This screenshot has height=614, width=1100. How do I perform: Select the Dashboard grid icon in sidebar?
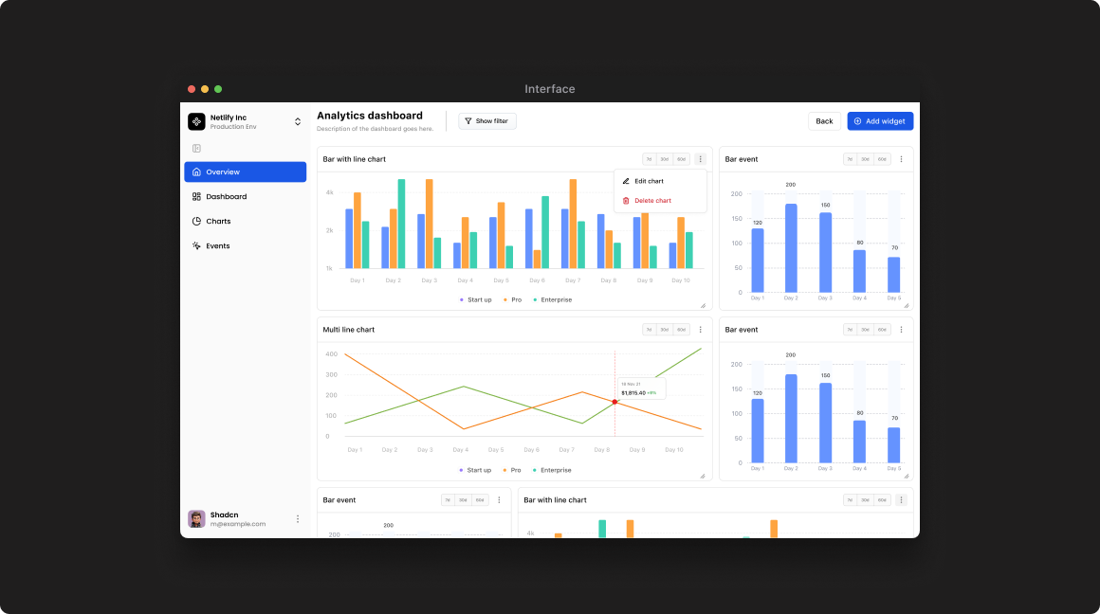click(196, 196)
